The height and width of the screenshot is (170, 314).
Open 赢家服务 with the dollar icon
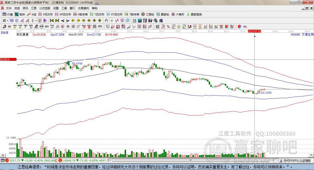click(194, 14)
